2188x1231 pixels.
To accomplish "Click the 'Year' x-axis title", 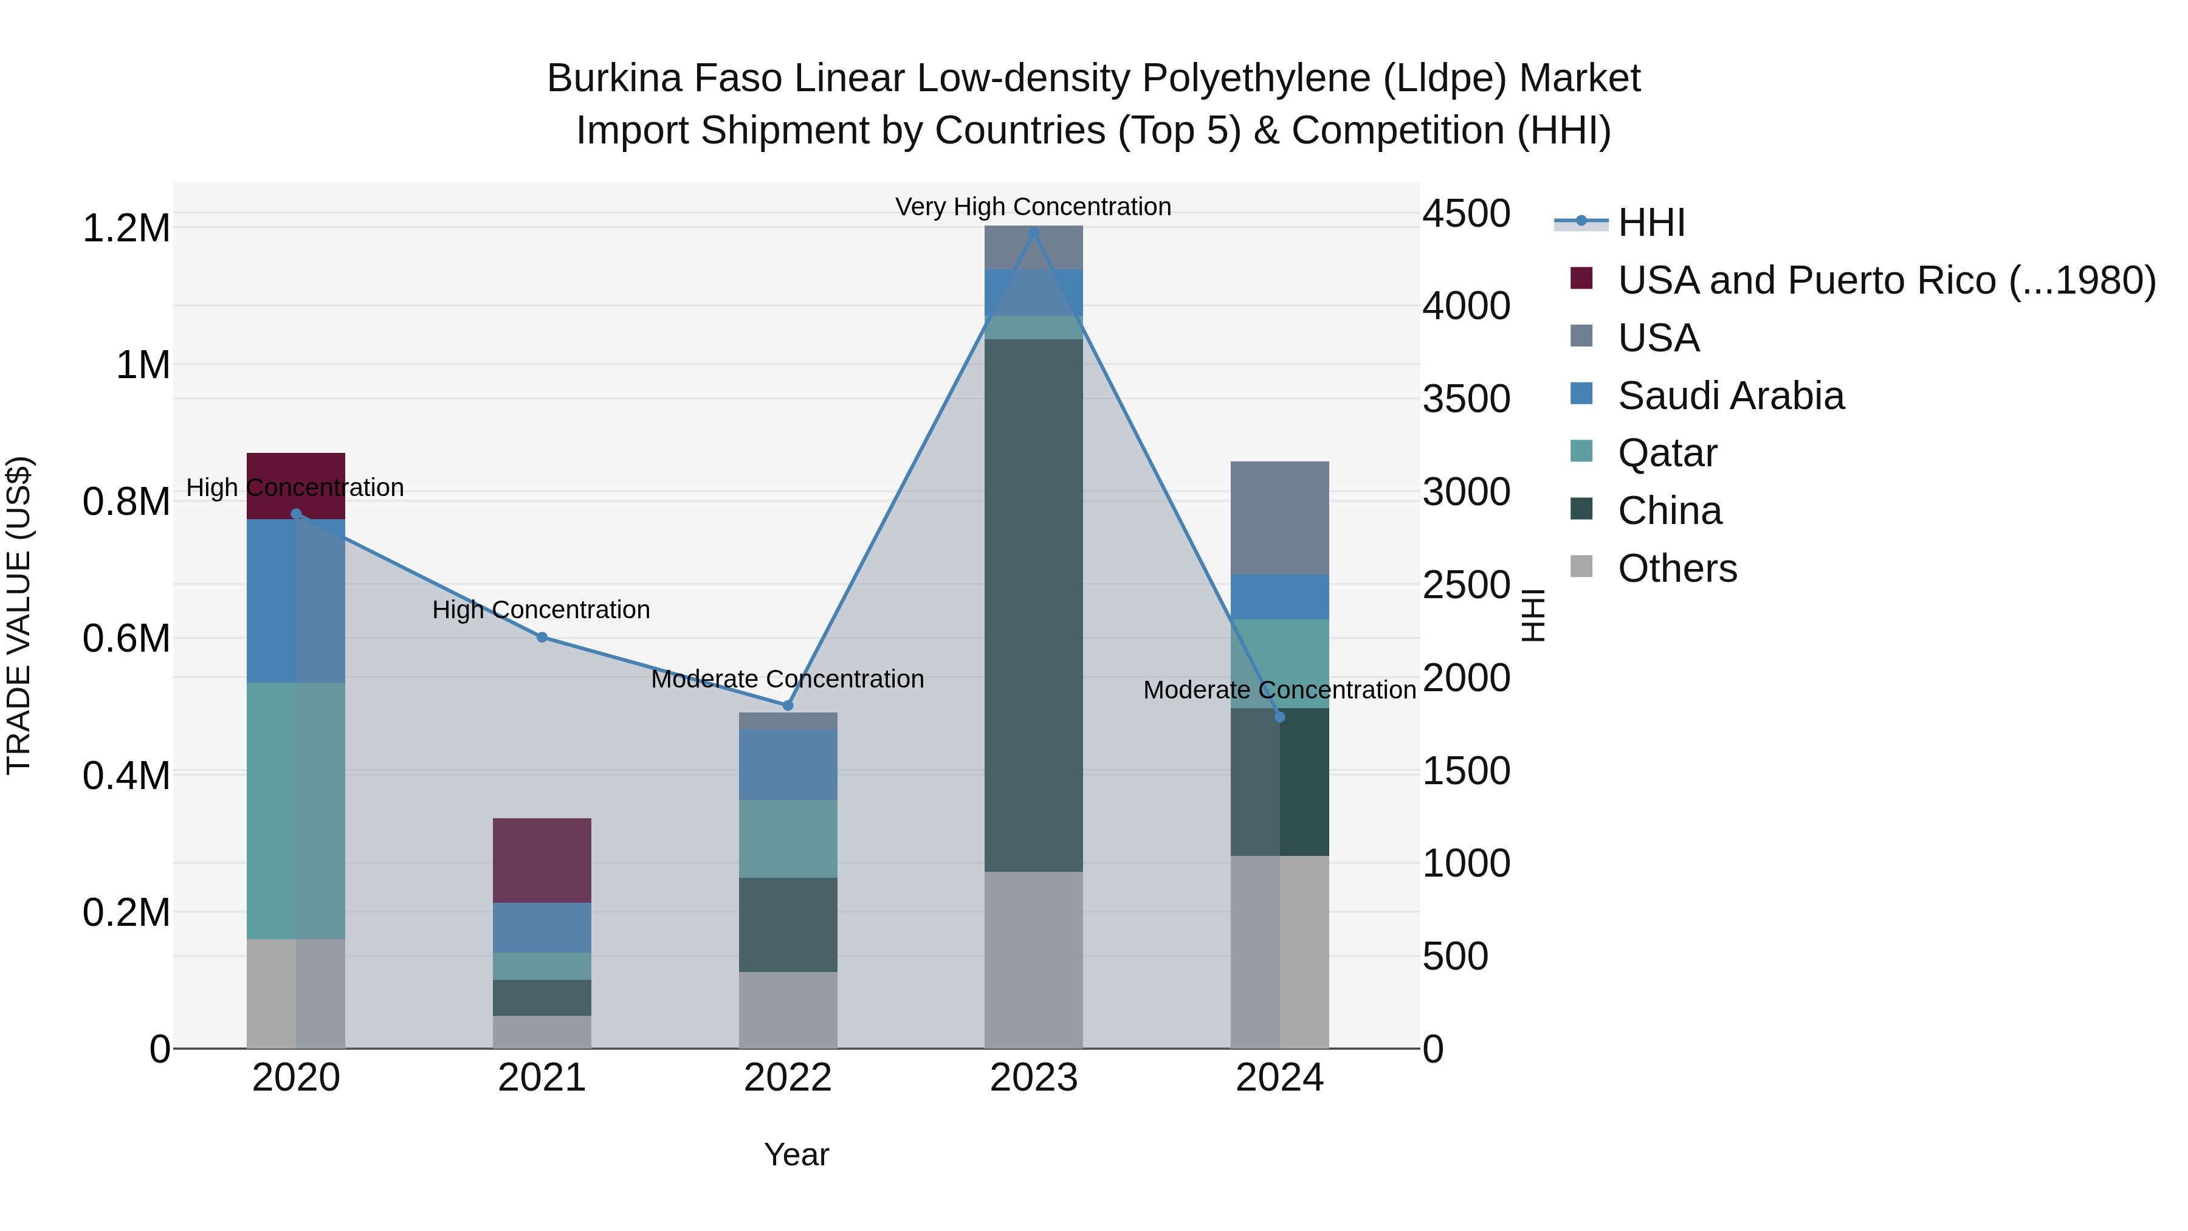I will click(x=797, y=1154).
